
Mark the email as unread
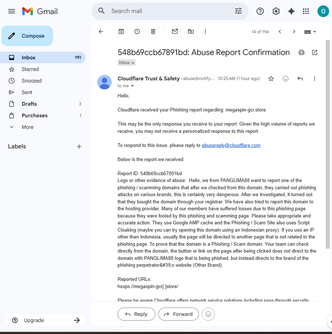pos(175,31)
